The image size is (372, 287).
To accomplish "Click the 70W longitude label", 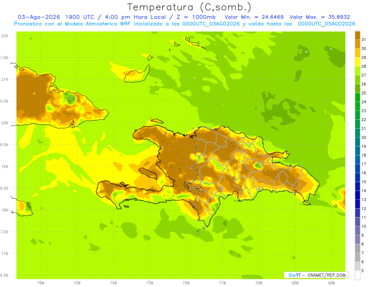I will [259, 283].
